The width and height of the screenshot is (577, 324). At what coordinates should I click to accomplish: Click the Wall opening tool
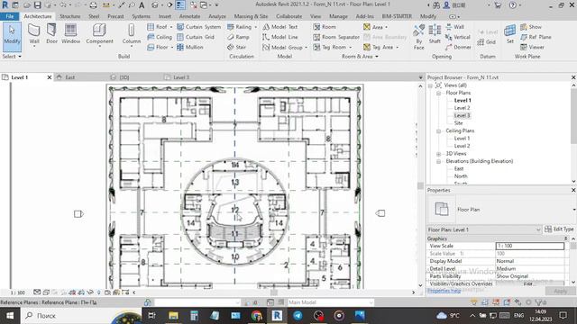[454, 27]
